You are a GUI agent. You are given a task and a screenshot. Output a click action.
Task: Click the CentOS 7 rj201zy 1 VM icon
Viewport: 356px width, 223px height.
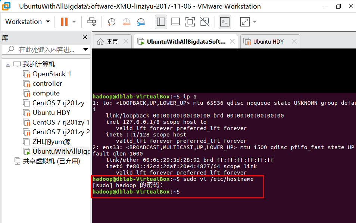[26, 122]
